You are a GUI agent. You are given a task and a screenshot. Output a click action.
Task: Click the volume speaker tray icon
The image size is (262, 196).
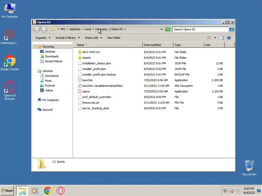(x=237, y=191)
